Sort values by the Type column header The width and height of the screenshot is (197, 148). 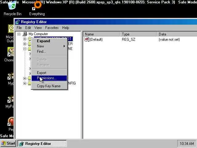click(x=138, y=34)
